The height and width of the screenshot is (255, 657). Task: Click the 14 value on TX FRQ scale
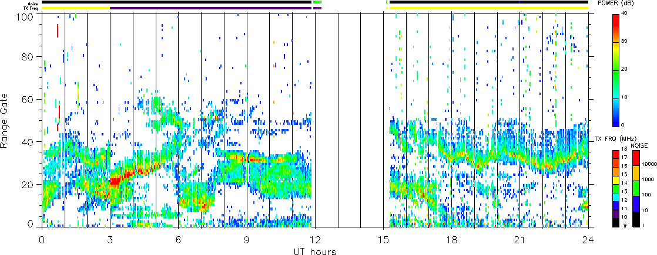point(624,183)
